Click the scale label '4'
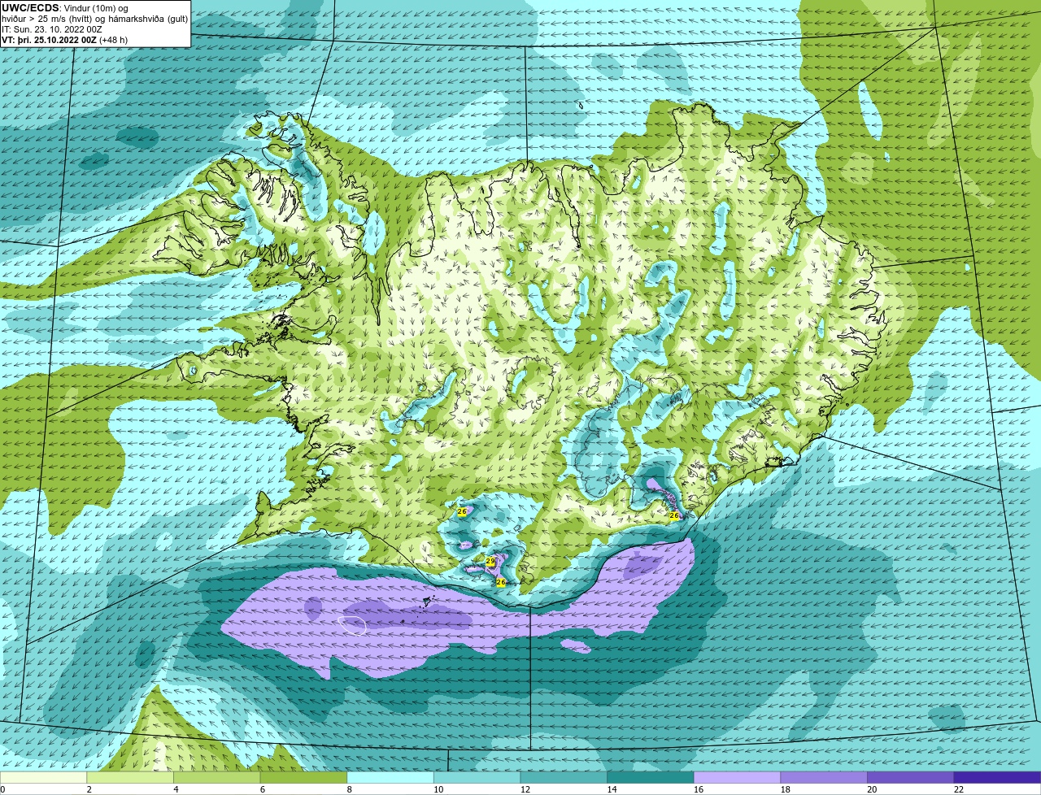1041x795 pixels. tap(176, 789)
